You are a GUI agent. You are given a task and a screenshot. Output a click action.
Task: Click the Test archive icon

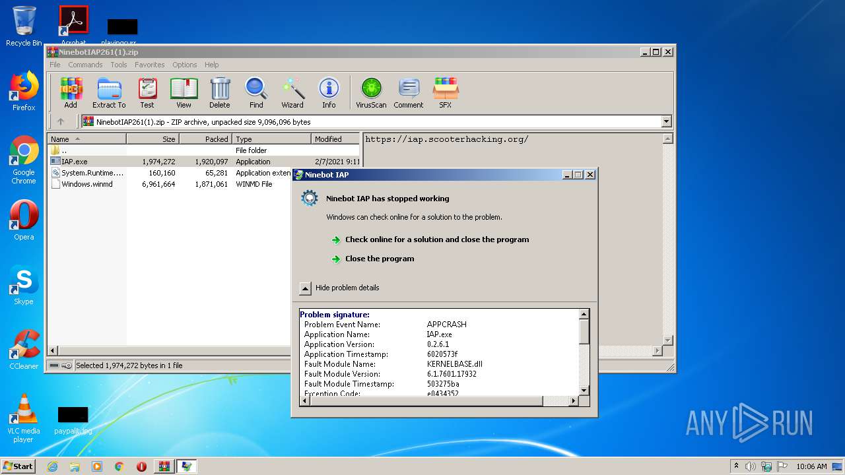pyautogui.click(x=147, y=93)
